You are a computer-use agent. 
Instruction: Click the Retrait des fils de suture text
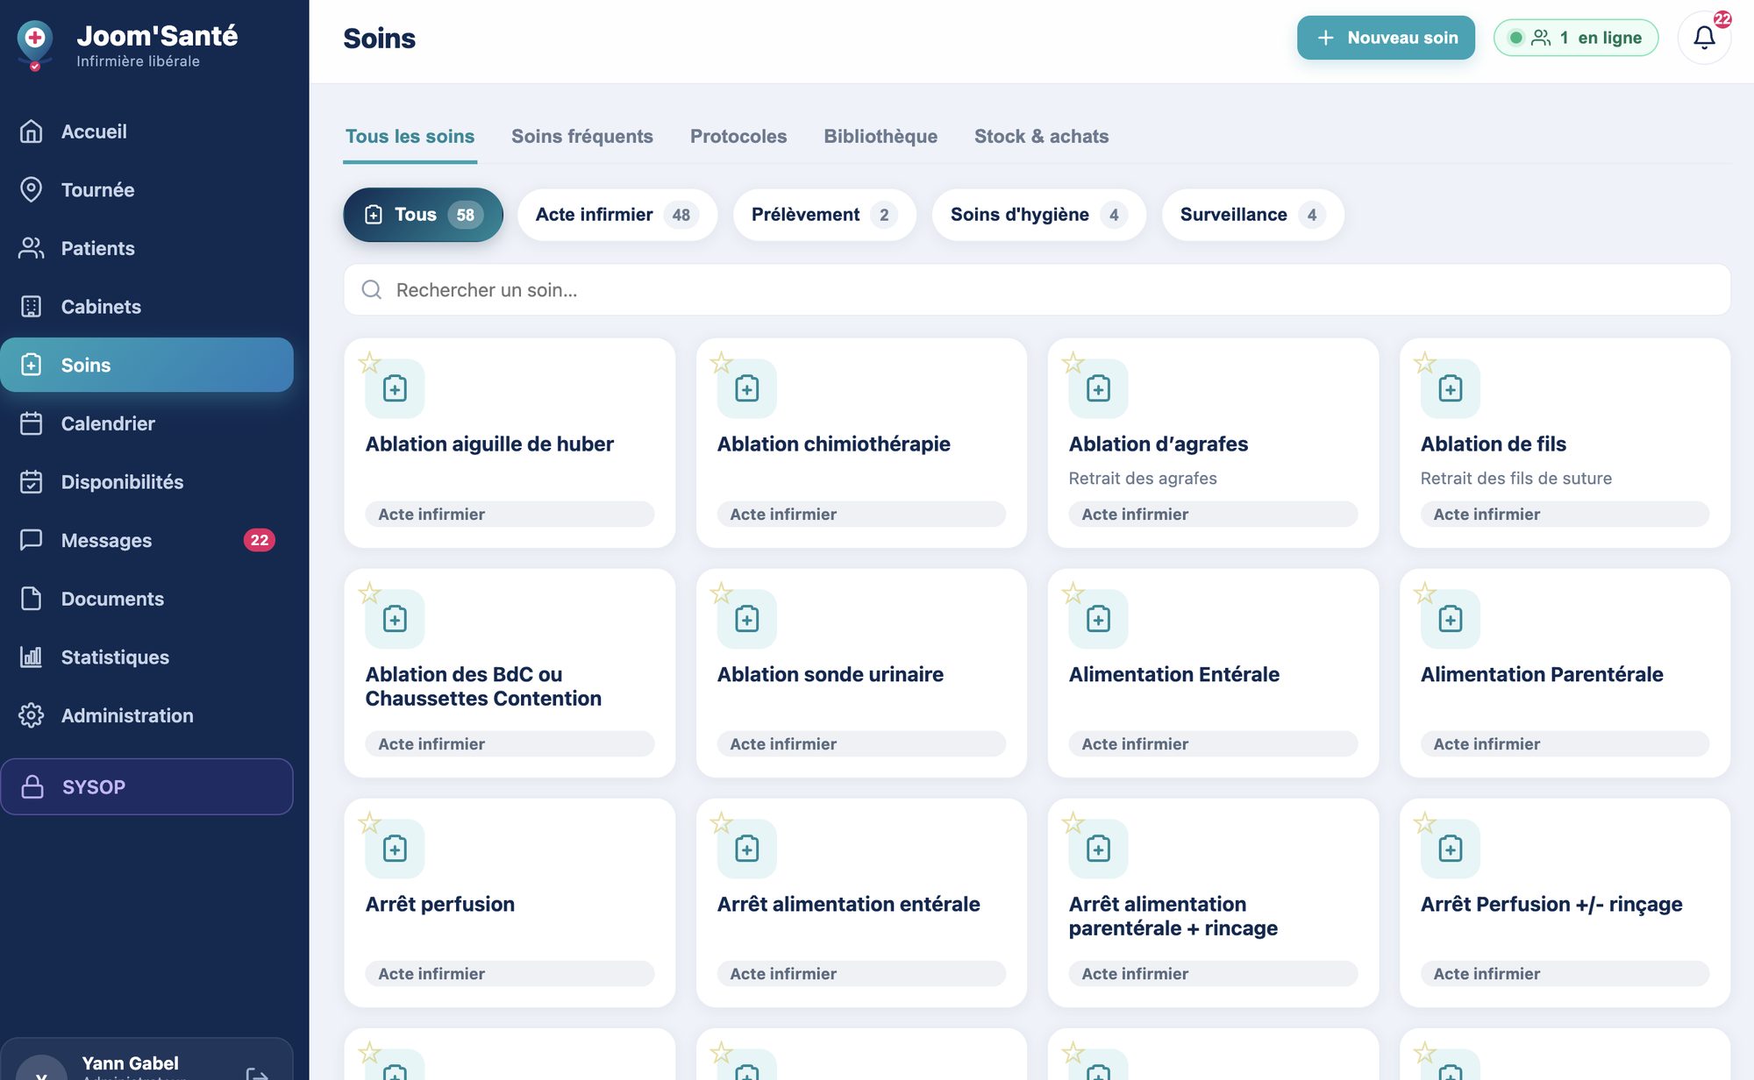[1515, 479]
